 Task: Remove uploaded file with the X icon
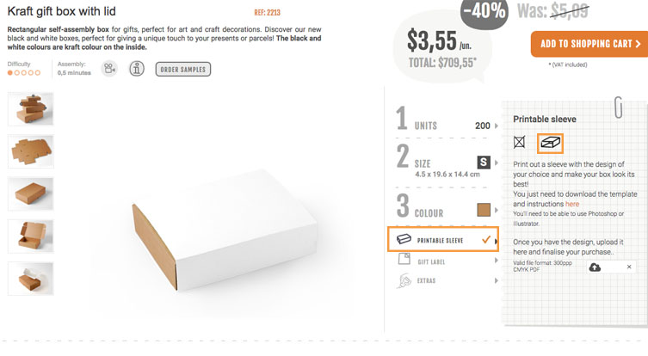(629, 267)
